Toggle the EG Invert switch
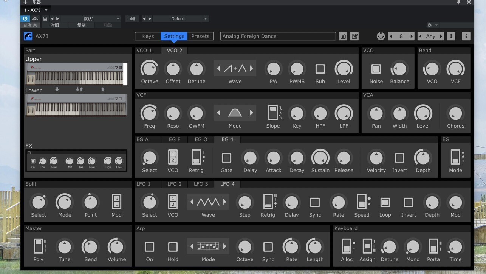The image size is (486, 274). (x=399, y=158)
